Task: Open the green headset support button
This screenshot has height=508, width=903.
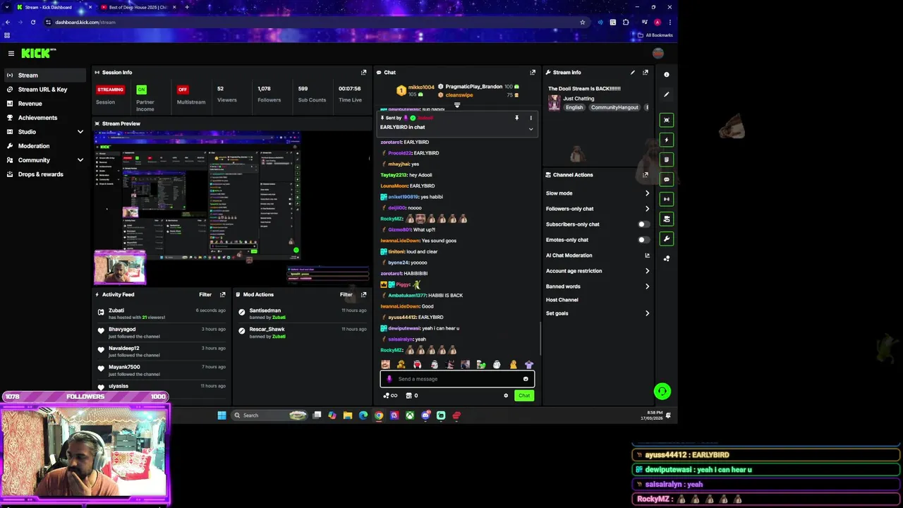Action: [x=662, y=391]
